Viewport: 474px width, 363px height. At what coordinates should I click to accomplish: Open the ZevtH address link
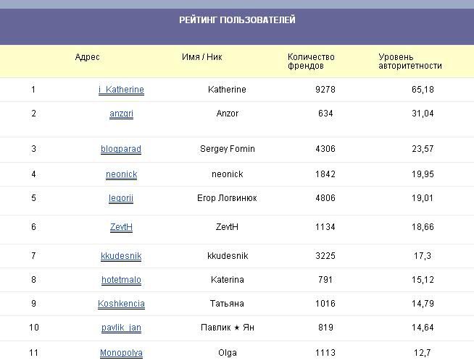point(121,227)
